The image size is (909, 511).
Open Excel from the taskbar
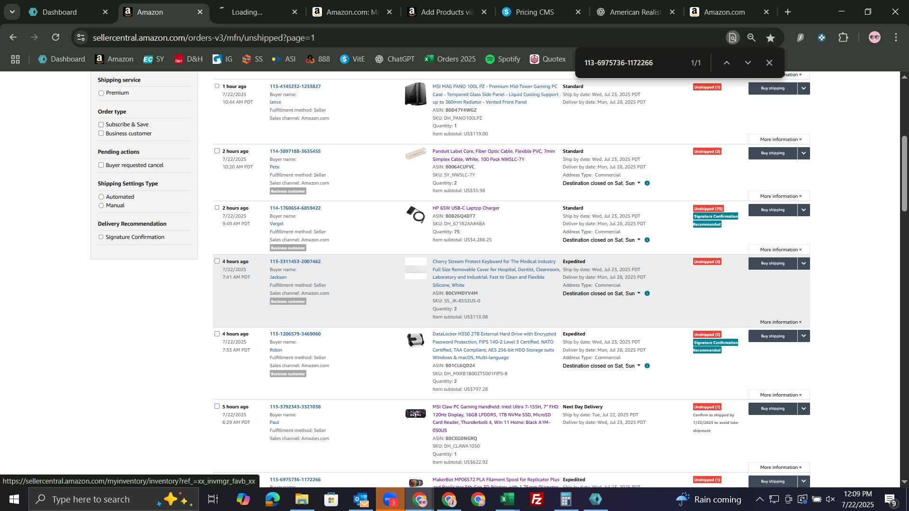point(507,499)
